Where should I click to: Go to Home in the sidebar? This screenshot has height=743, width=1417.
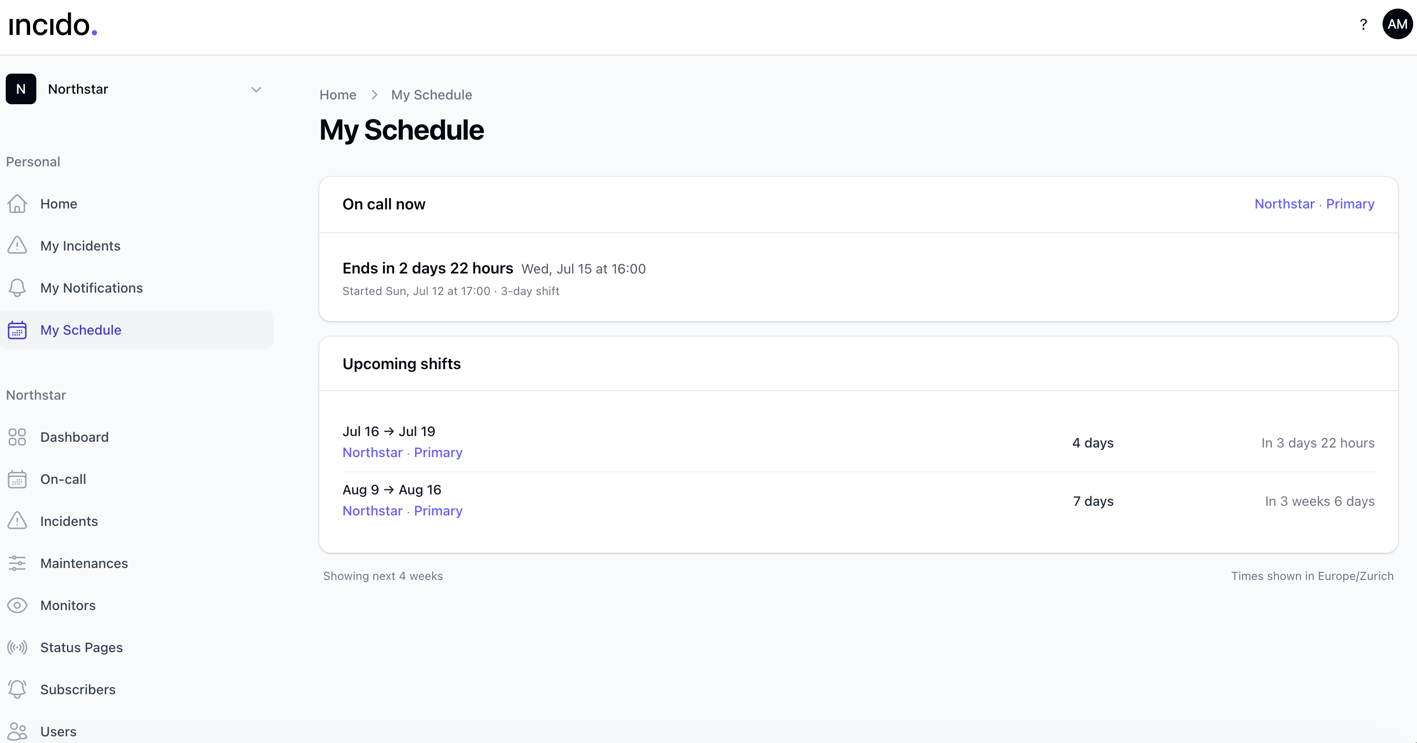136,204
